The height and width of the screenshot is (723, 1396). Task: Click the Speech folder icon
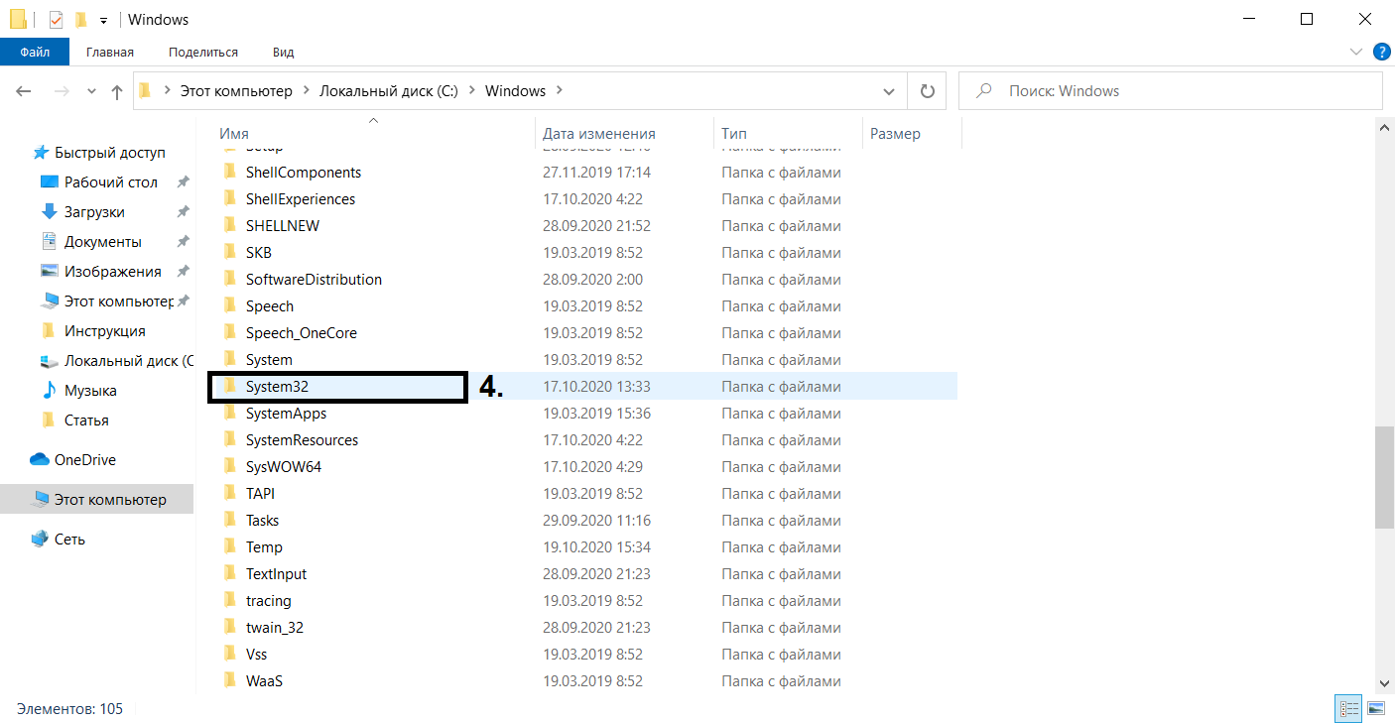click(229, 305)
